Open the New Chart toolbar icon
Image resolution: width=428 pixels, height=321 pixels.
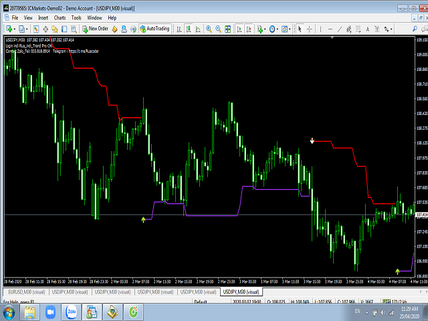pyautogui.click(x=9, y=29)
